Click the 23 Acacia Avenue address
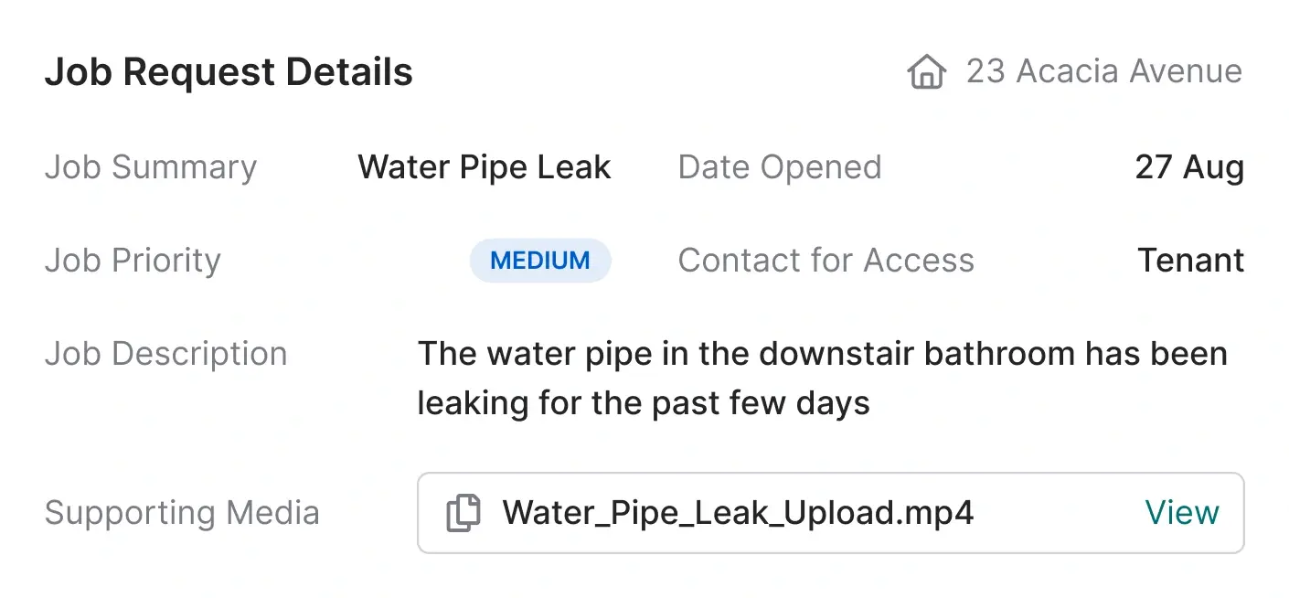The height and width of the screenshot is (598, 1289). 1103,71
